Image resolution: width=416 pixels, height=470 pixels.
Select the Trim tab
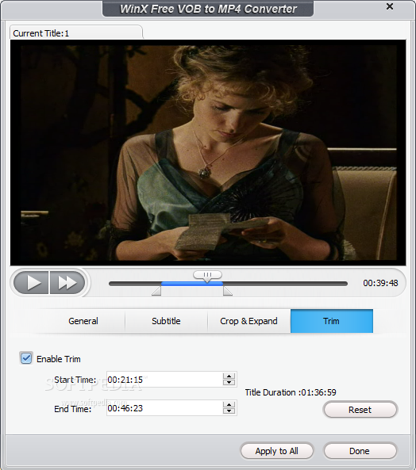[x=332, y=321]
